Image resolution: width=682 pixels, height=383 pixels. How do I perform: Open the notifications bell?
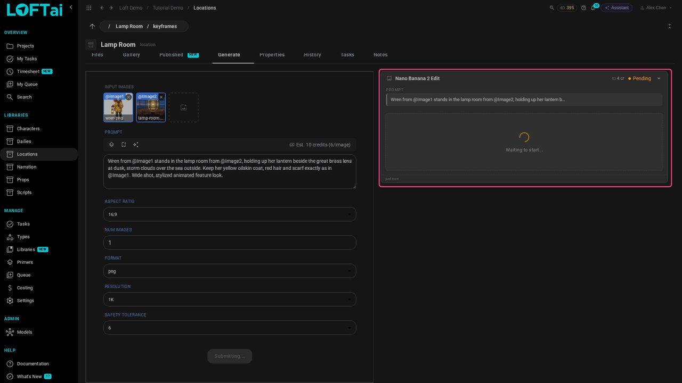tap(593, 8)
